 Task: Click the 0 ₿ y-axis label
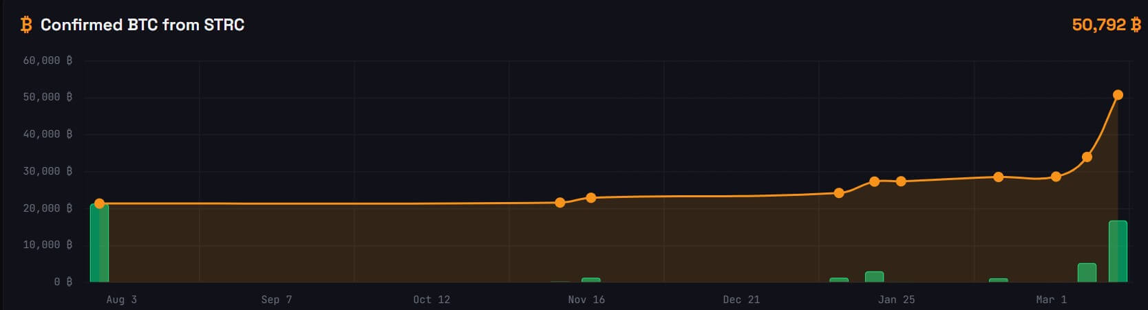[63, 282]
